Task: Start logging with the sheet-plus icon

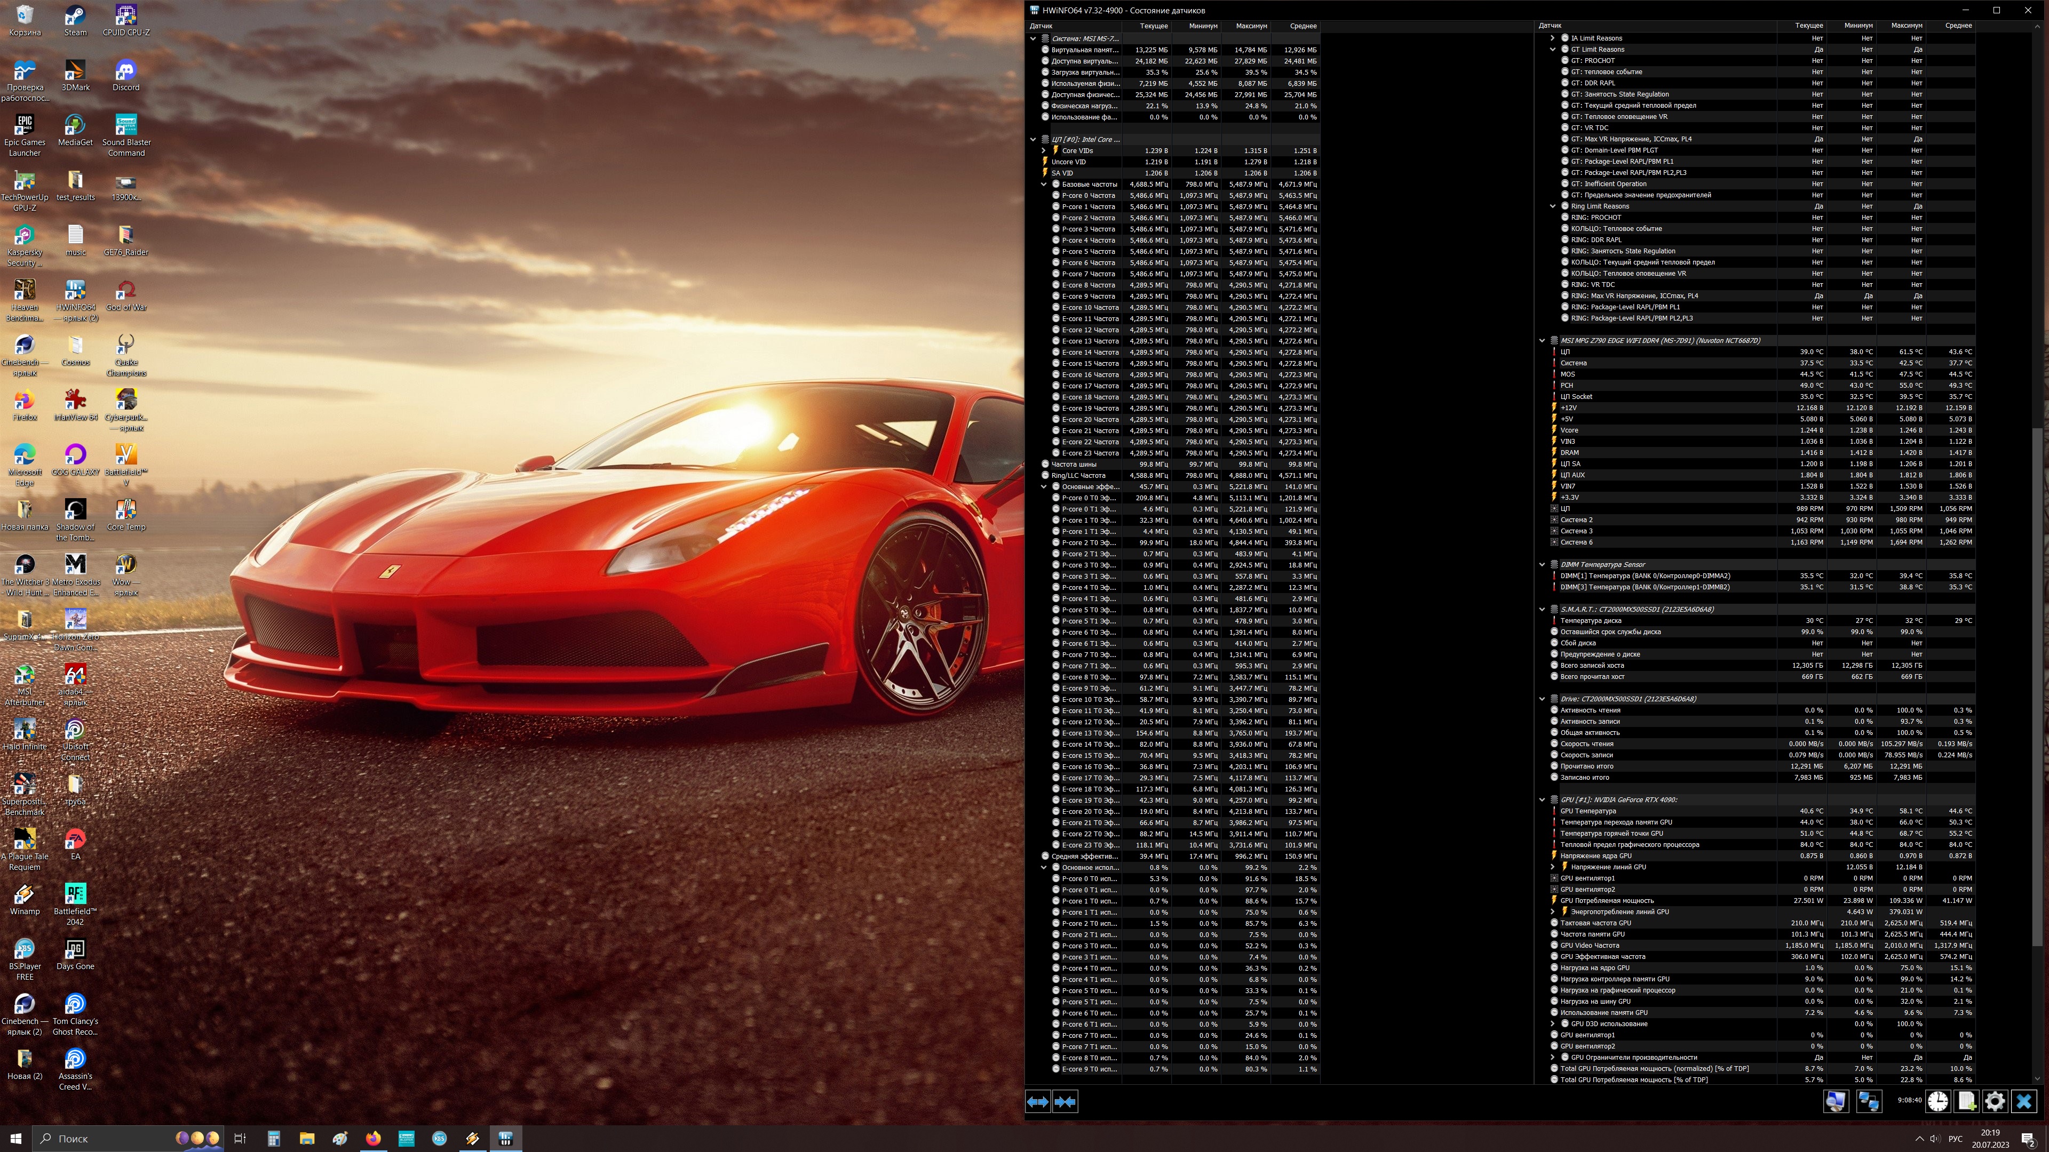Action: [1966, 1101]
